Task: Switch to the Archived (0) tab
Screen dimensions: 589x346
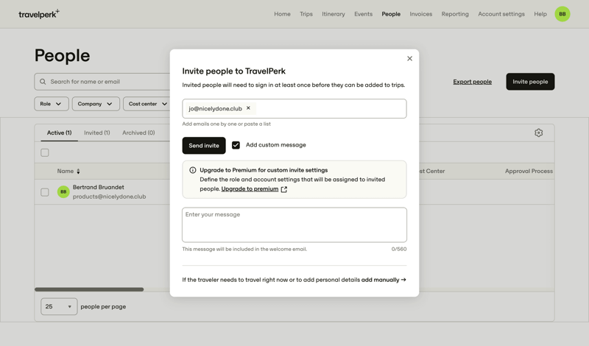Action: (x=138, y=133)
